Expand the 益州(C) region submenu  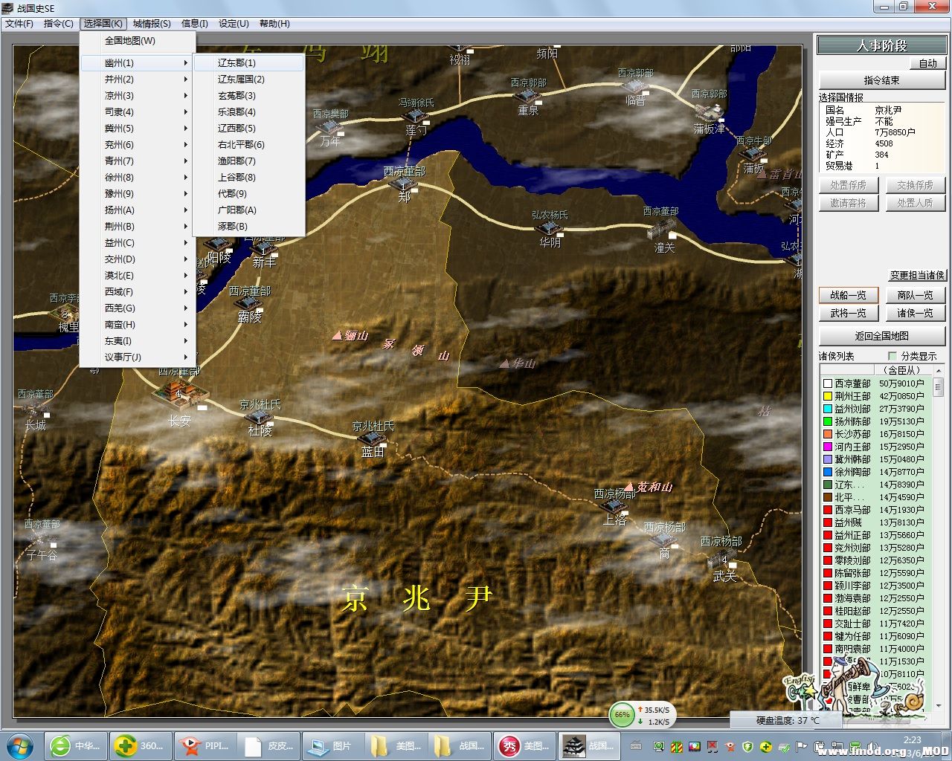pyautogui.click(x=138, y=243)
